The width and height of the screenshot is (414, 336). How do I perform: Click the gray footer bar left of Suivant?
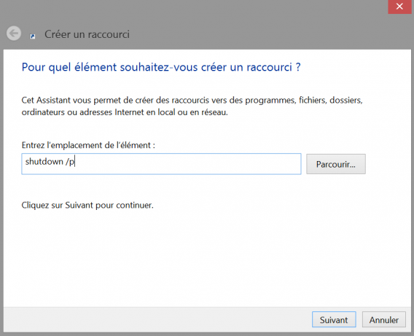[157, 319]
